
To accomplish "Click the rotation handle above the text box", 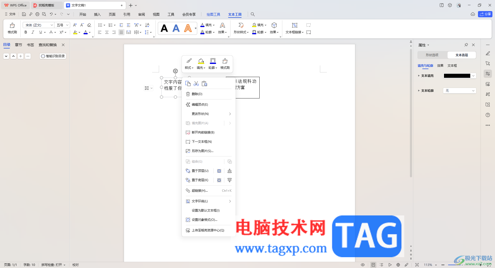I will 175,71.
